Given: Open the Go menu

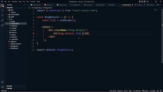Looking at the screenshot, I should tap(24, 2).
